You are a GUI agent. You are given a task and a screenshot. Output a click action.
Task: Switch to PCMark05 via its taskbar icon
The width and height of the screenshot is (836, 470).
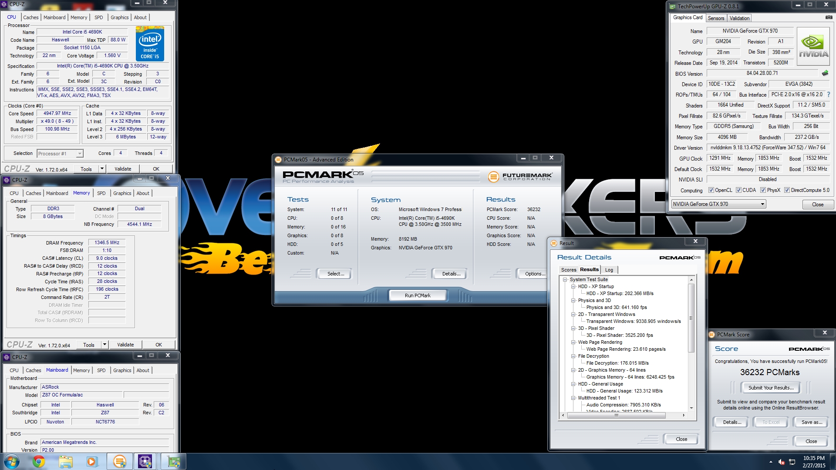click(x=119, y=461)
